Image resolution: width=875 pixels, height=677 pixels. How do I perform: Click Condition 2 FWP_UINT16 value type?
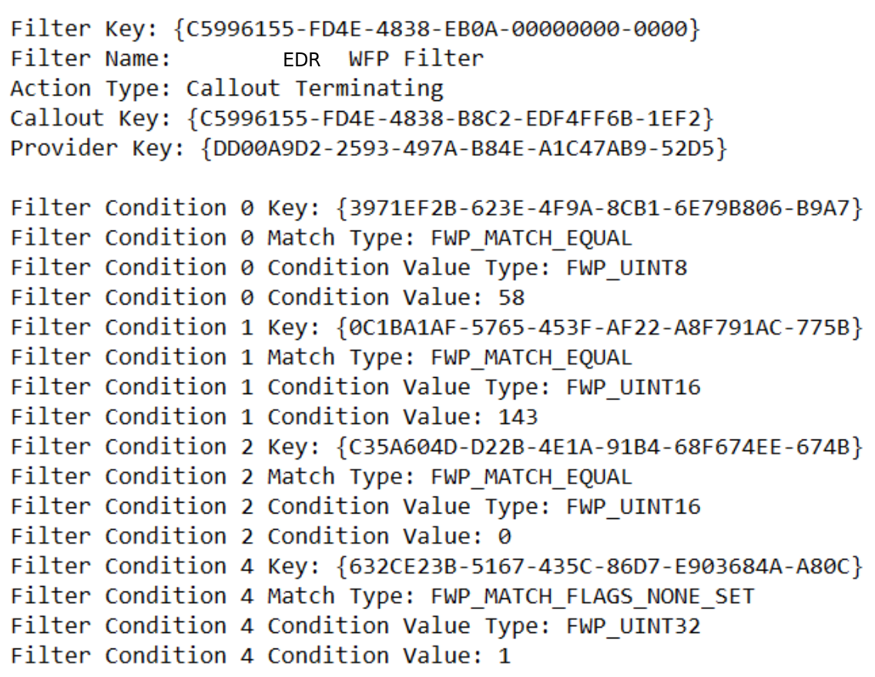[633, 507]
